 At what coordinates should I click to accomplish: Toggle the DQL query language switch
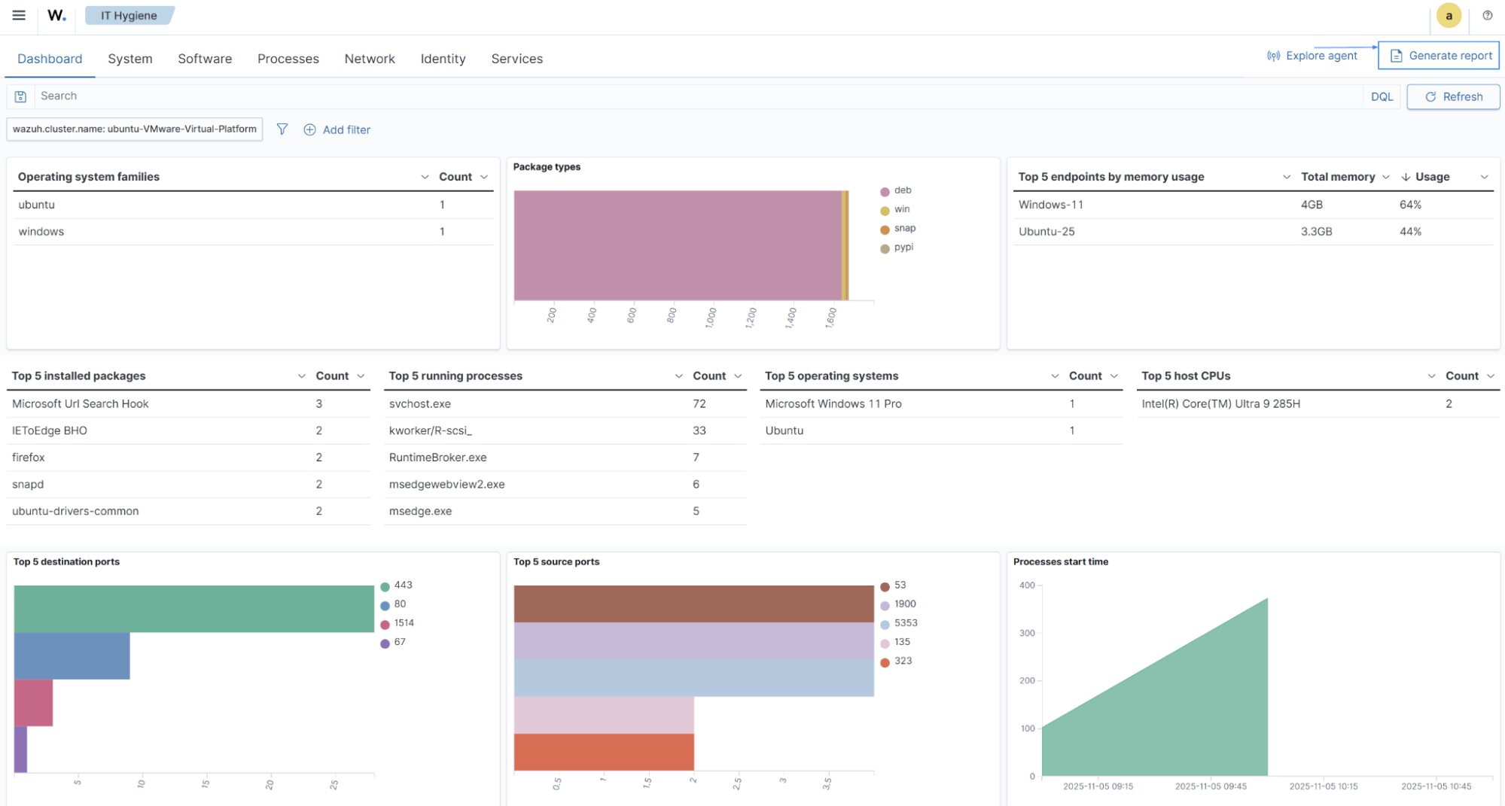1382,96
